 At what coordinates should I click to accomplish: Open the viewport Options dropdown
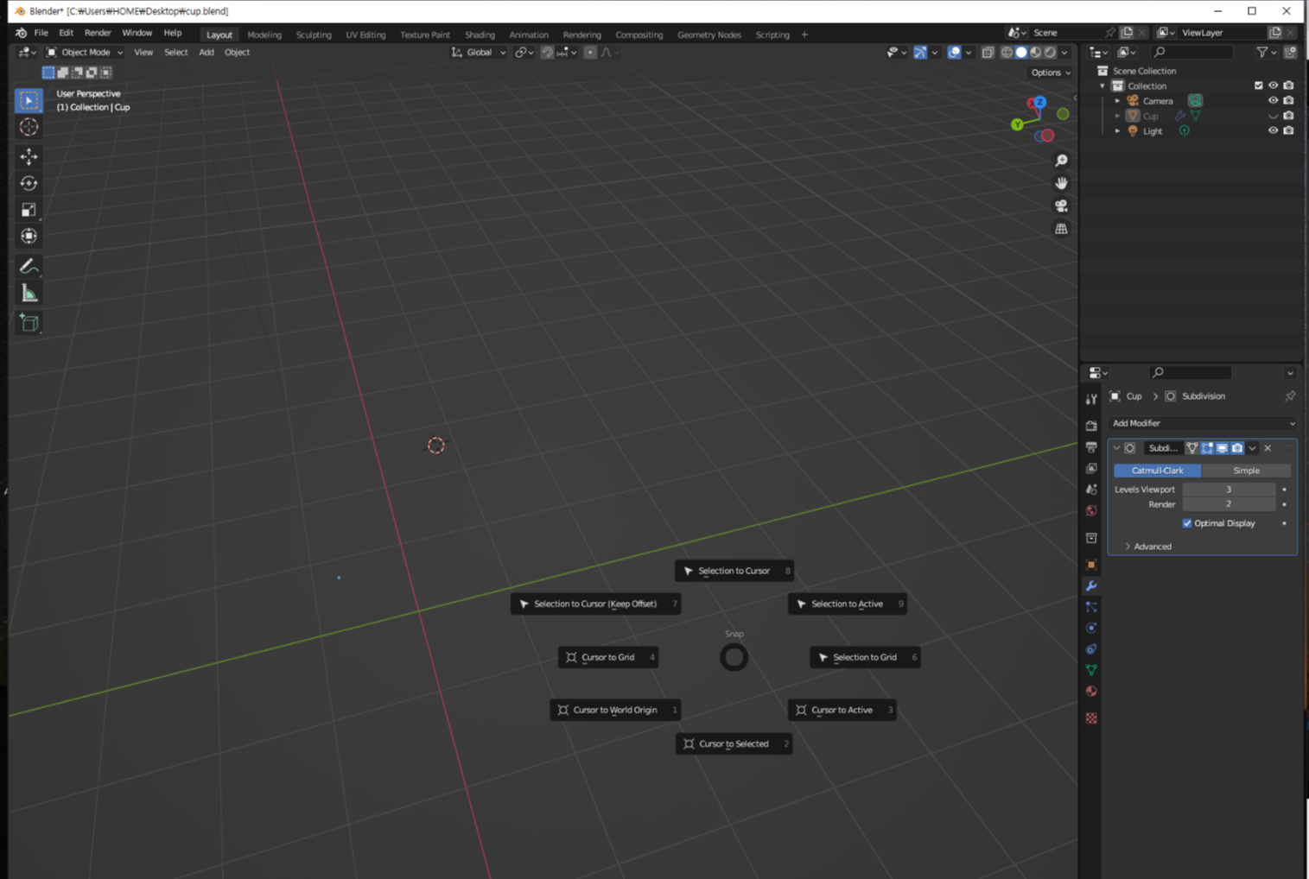pyautogui.click(x=1051, y=73)
